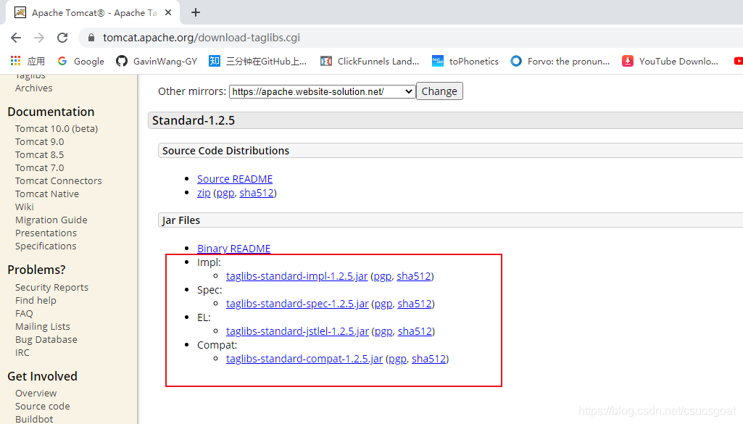Viewport: 743px width, 424px height.
Task: Click the Standard-1.2.5 section heading
Action: tap(194, 120)
